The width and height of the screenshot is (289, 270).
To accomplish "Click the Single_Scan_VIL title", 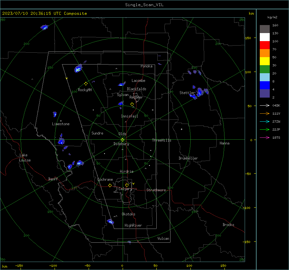I will 144,5.
